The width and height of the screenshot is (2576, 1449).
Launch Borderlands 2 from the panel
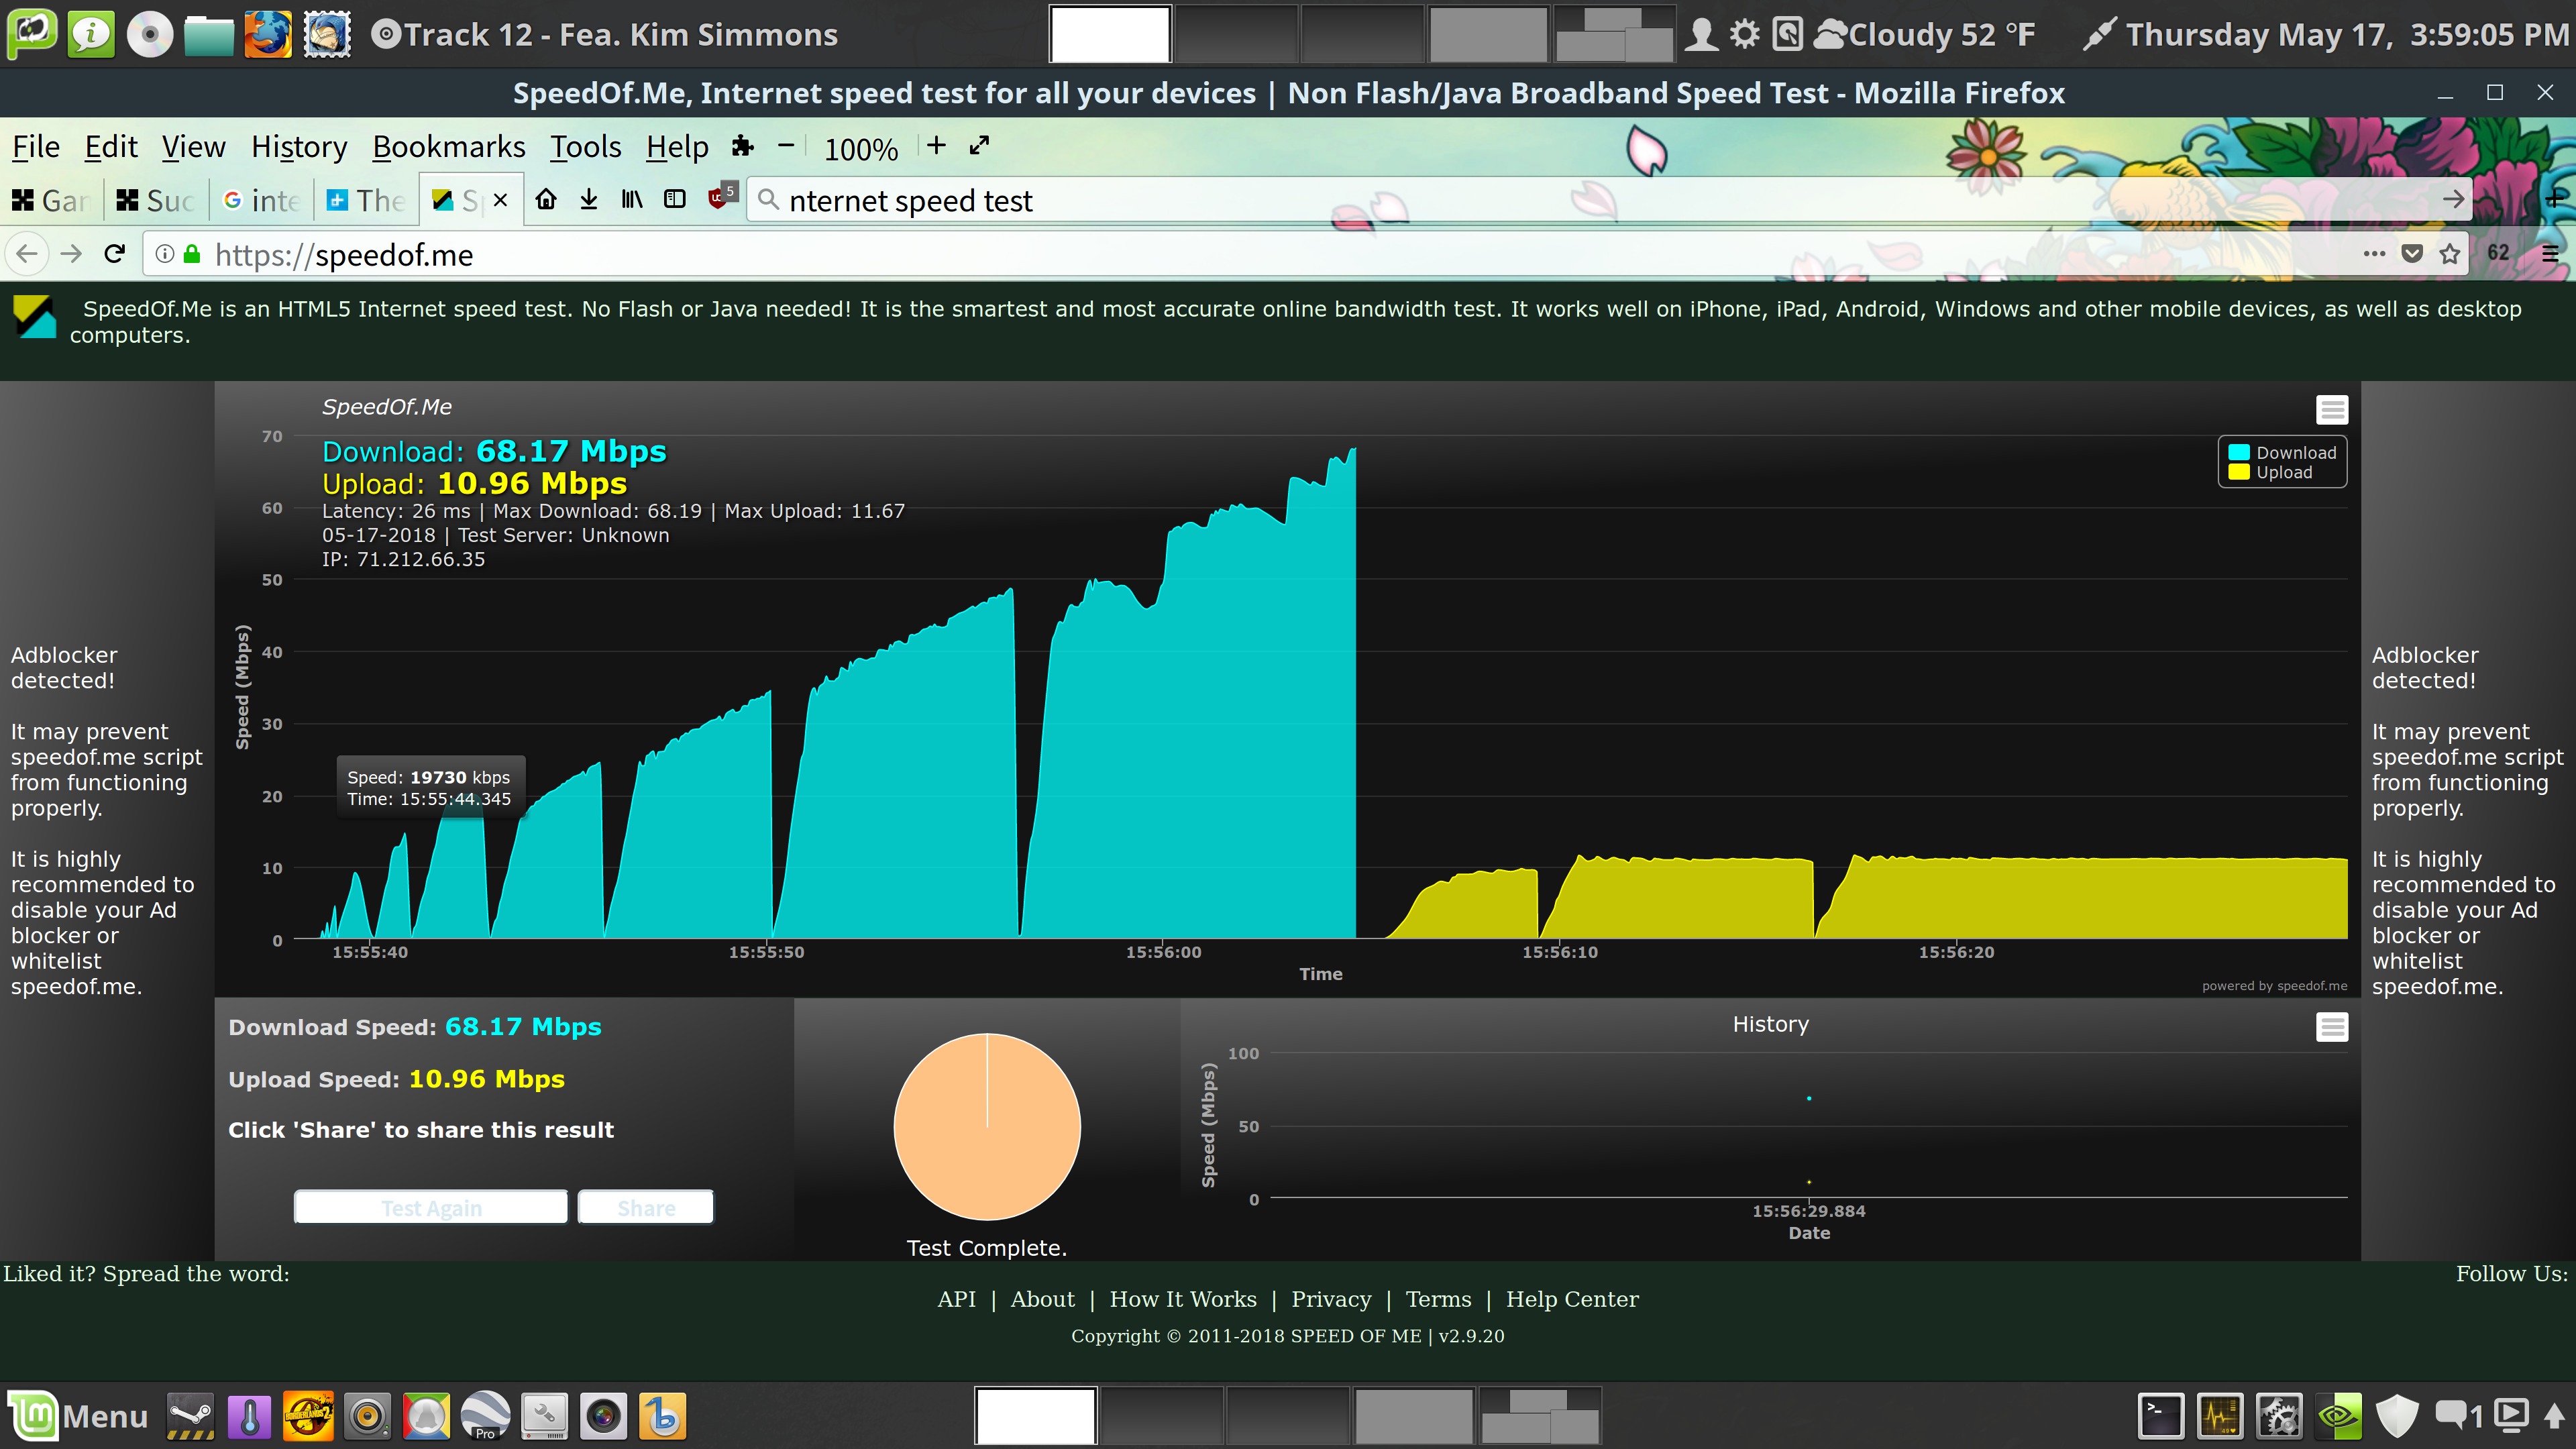point(308,1416)
